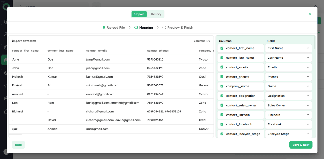Viewport: 324px width, 159px height.
Task: Uncheck the contact_first_name column checkbox
Action: pos(222,48)
